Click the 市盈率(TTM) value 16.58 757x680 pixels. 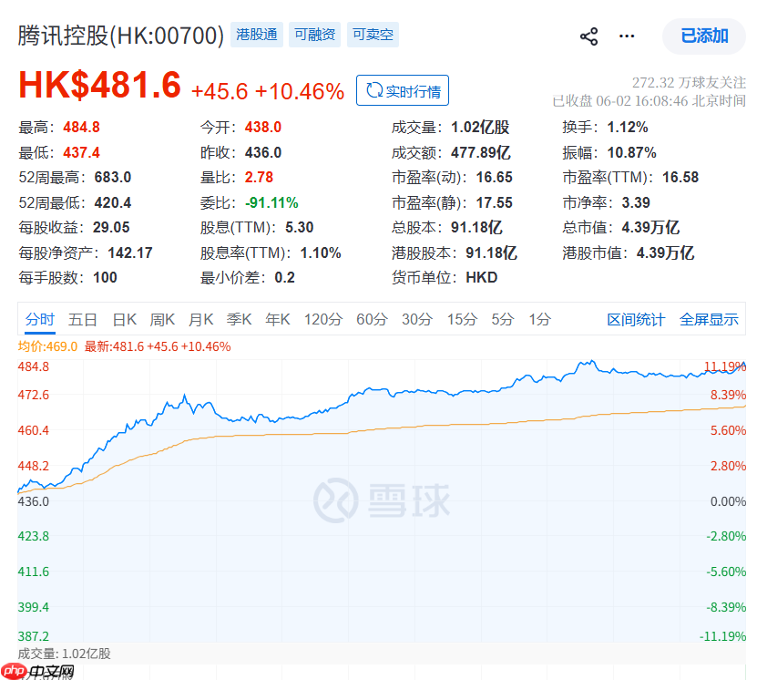click(680, 177)
